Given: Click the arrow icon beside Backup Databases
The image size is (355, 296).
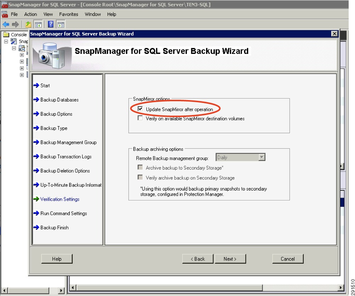Looking at the screenshot, I should click(x=36, y=100).
